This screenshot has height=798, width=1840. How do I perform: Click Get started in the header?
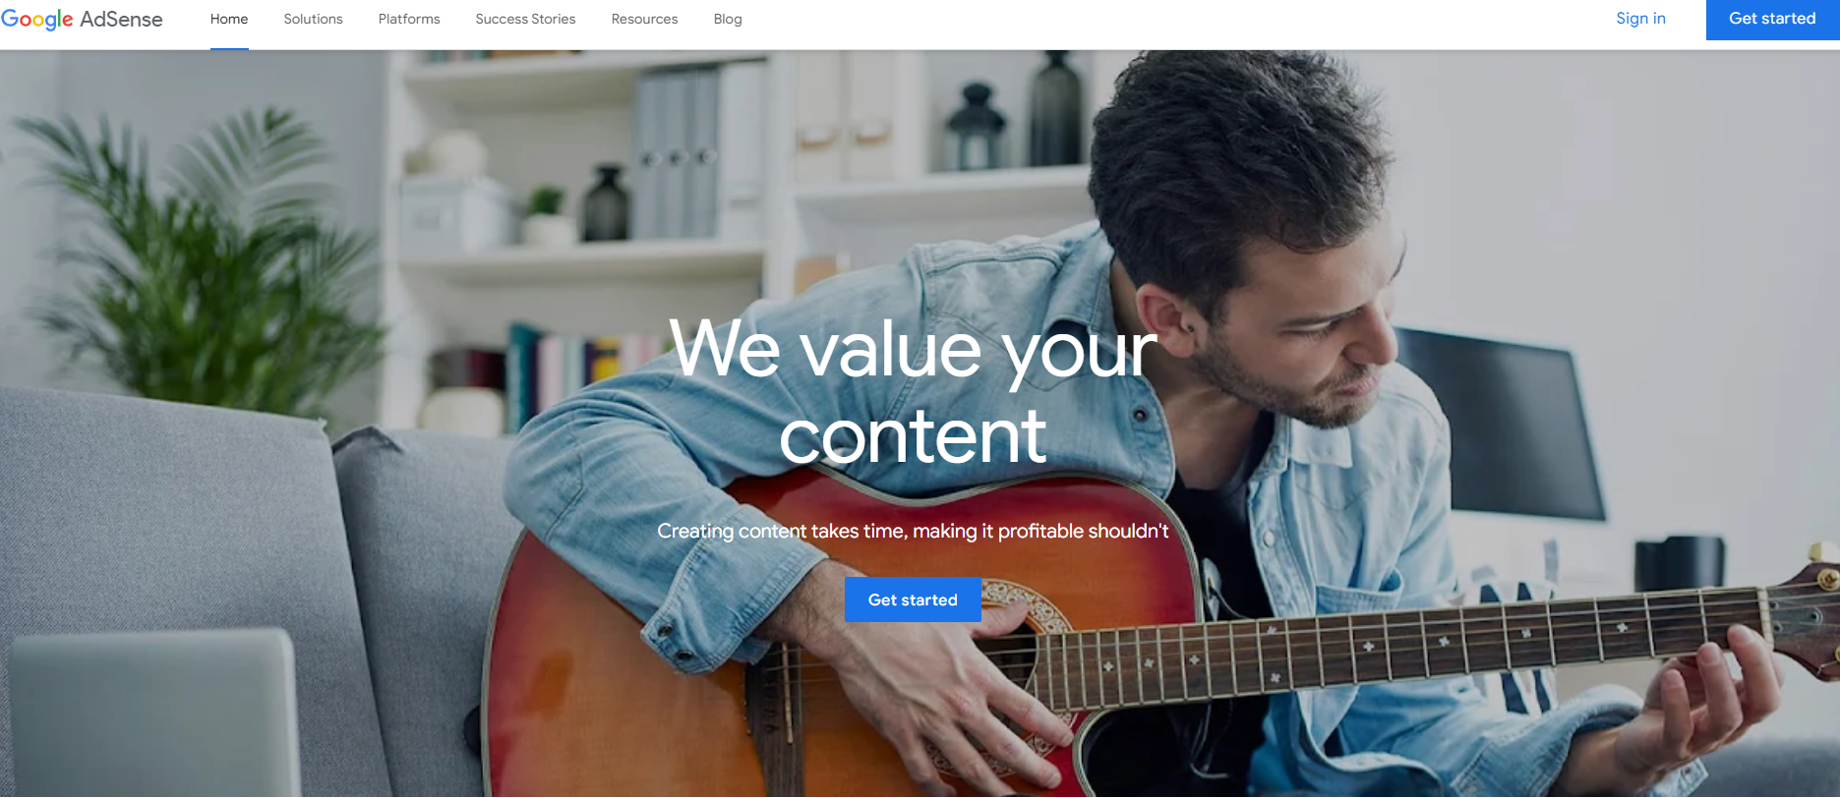(x=1772, y=19)
